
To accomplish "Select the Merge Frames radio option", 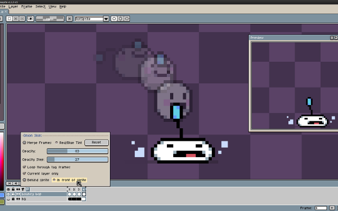I will (x=37, y=142).
